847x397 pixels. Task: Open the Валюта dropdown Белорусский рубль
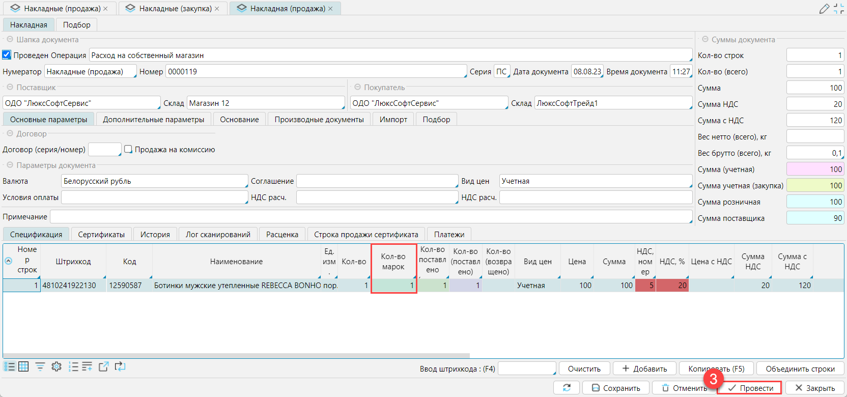tap(154, 181)
